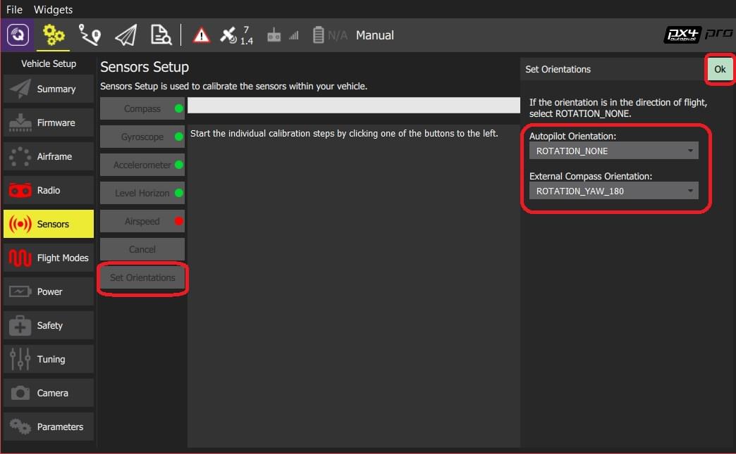Screen dimensions: 736x454
Task: Click the Level Horizon button
Action: pos(142,193)
